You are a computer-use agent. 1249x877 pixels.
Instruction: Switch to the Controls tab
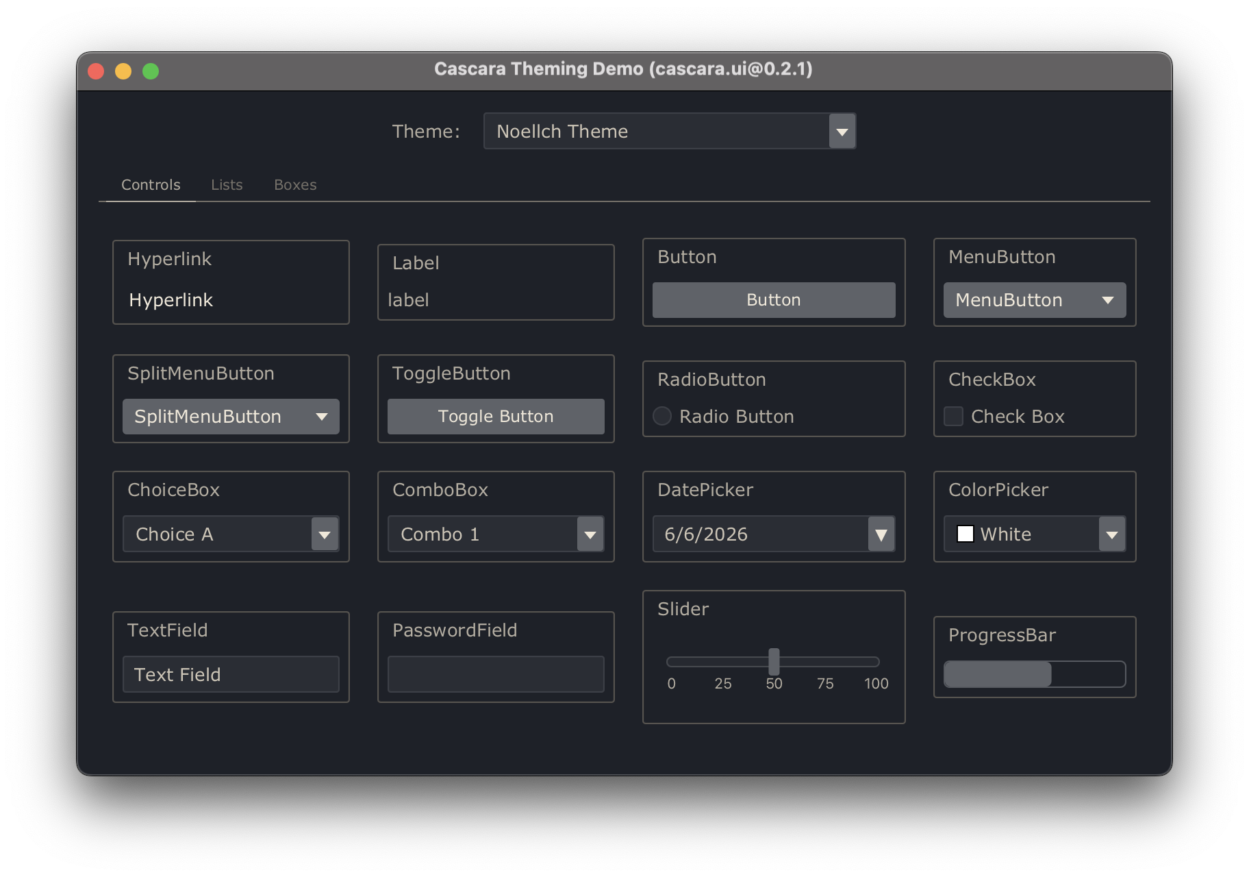point(151,185)
